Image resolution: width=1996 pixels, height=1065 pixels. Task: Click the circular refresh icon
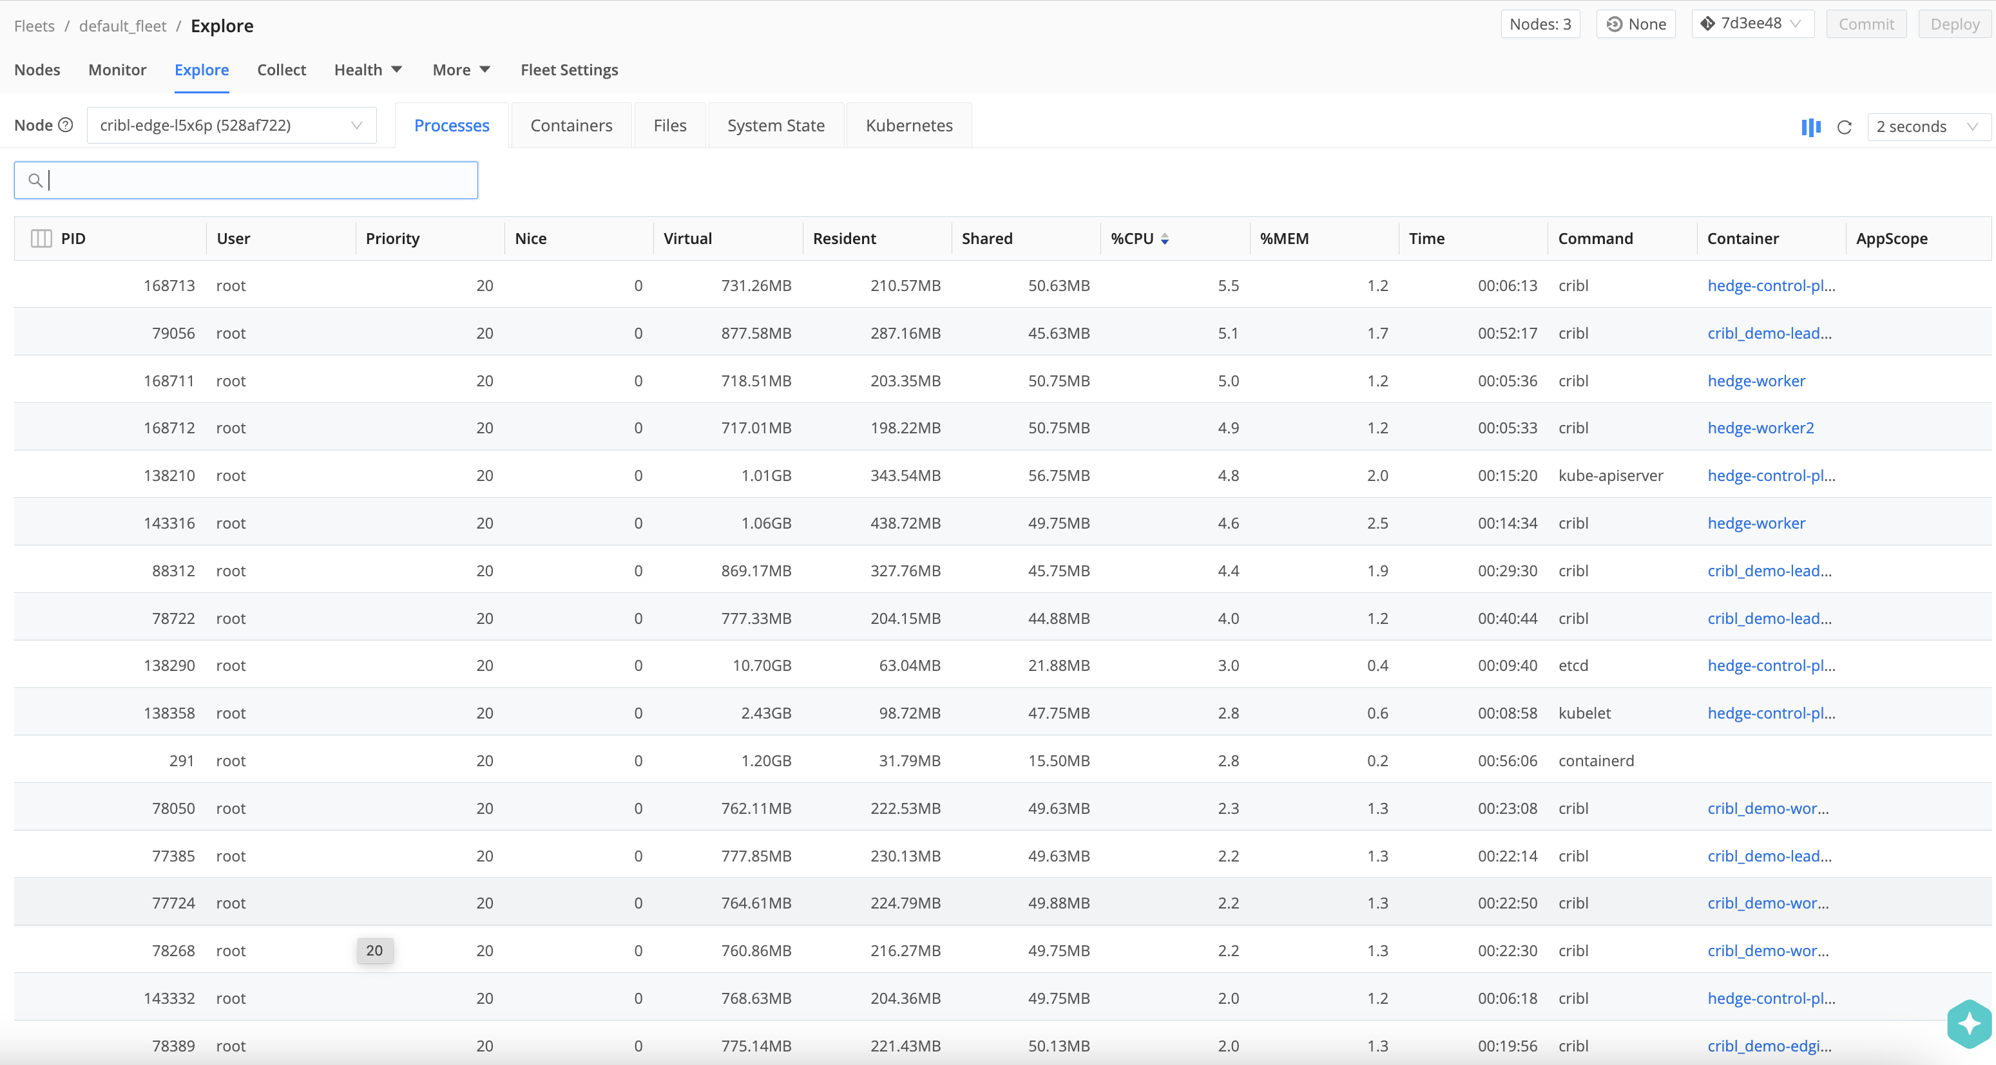1844,127
